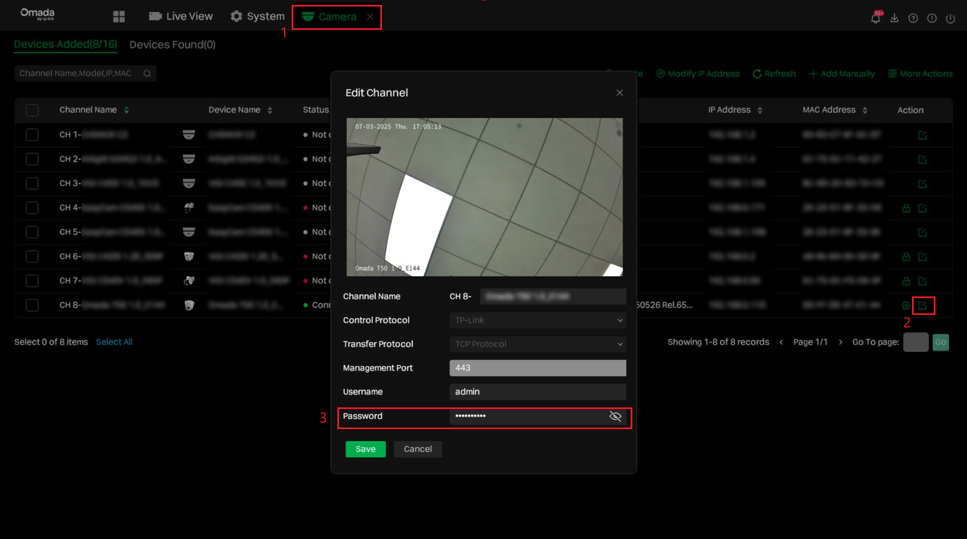The width and height of the screenshot is (967, 539).
Task: Click the Management Port field
Action: [538, 368]
